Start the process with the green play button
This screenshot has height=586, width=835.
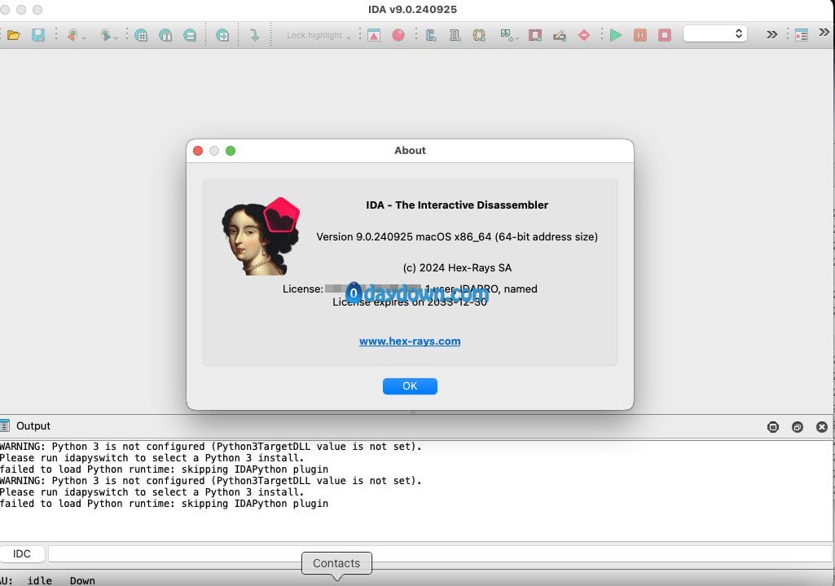pyautogui.click(x=616, y=35)
